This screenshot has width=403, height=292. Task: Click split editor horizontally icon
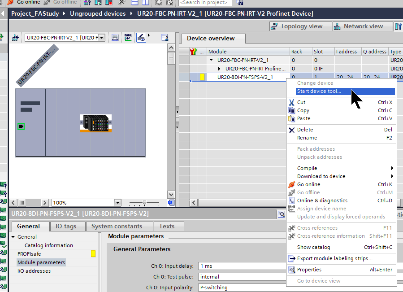tap(134, 3)
